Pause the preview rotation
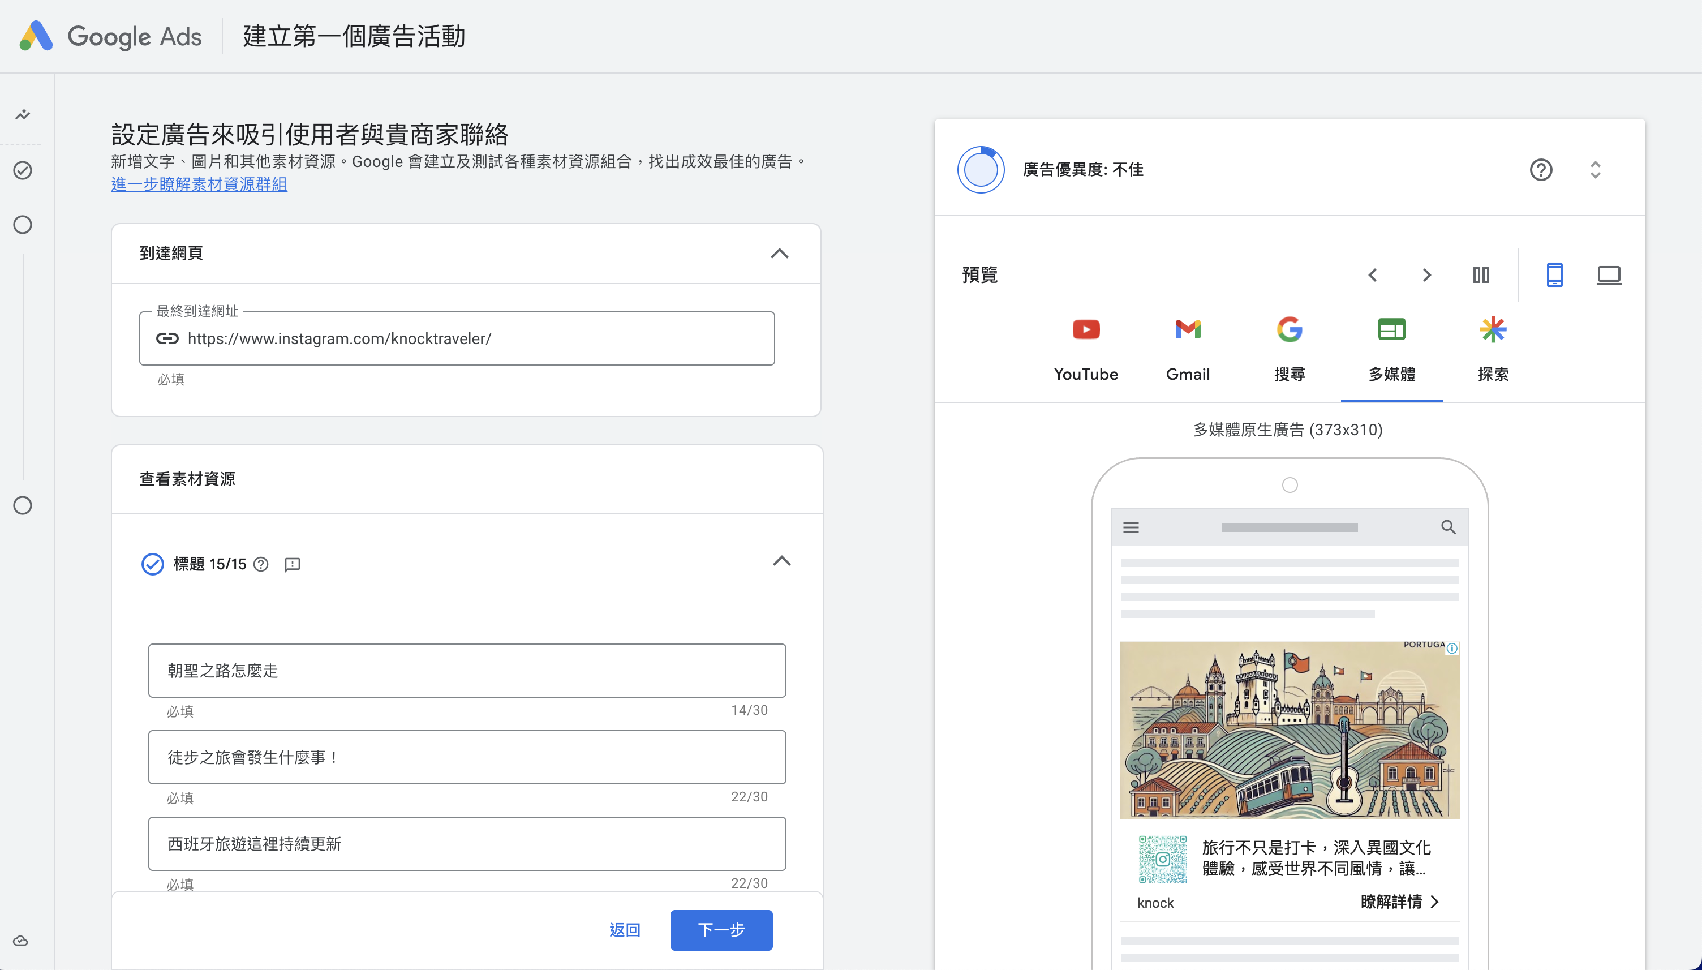1702x970 pixels. [1481, 275]
